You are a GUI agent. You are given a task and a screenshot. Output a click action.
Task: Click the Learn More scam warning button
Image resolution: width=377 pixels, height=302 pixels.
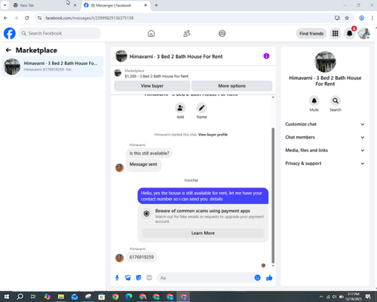[x=203, y=233]
